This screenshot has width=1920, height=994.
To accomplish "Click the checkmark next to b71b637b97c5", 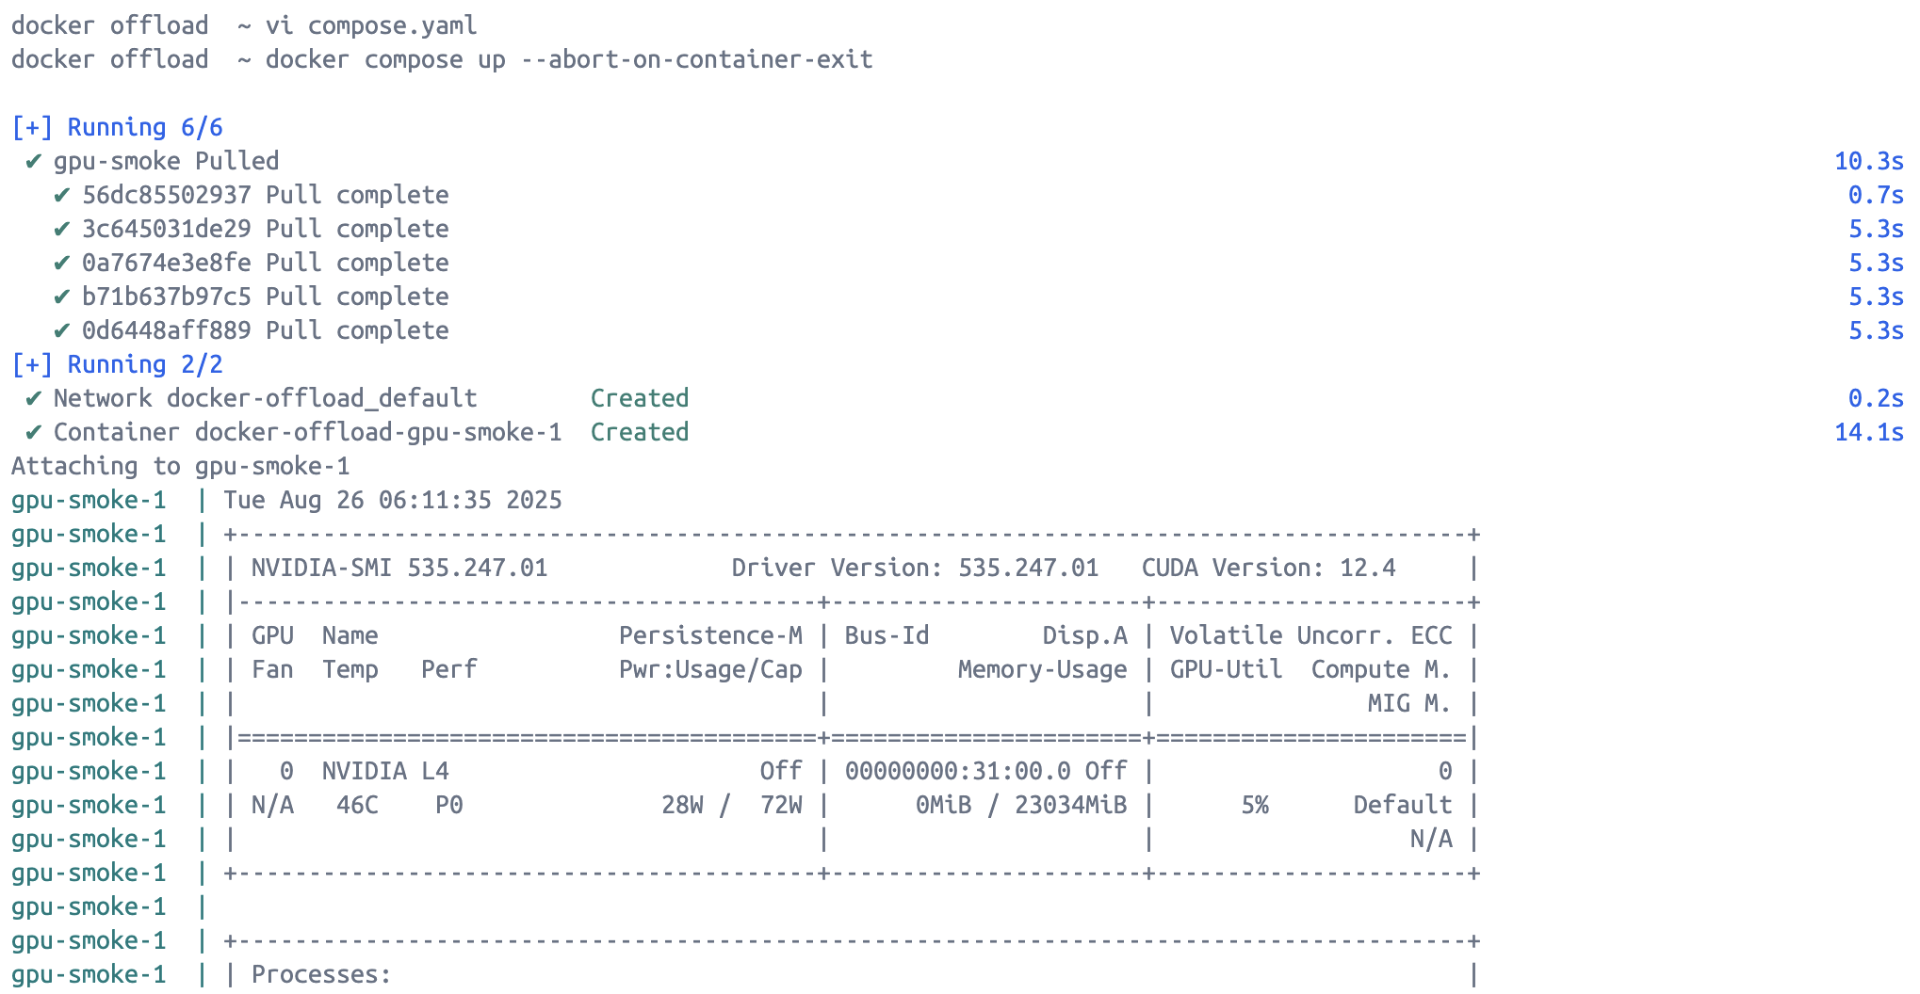I will tap(61, 297).
